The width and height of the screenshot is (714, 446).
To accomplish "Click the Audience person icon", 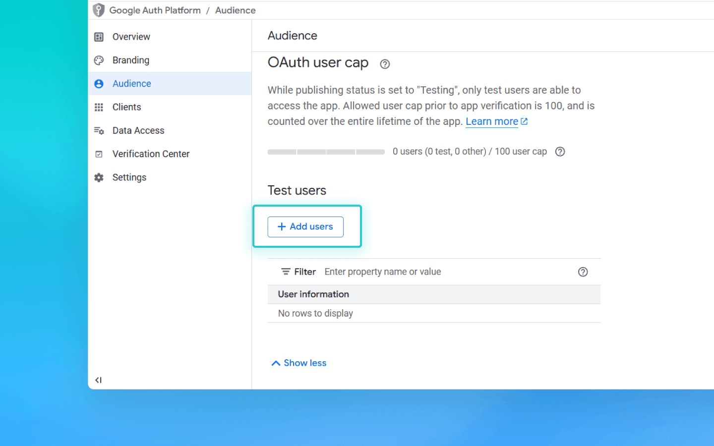I will pos(99,83).
